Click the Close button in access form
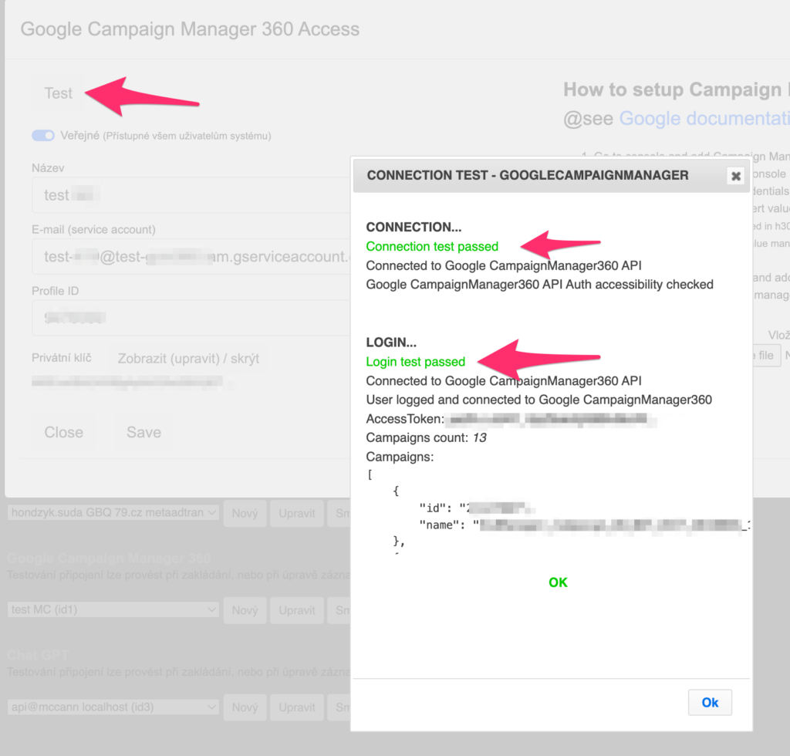This screenshot has height=756, width=790. (x=64, y=432)
